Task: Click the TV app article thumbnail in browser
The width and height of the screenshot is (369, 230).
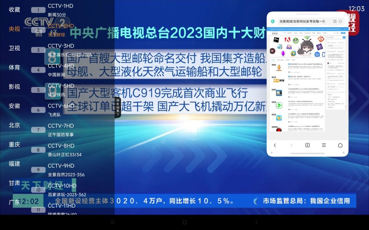Action: [279, 93]
